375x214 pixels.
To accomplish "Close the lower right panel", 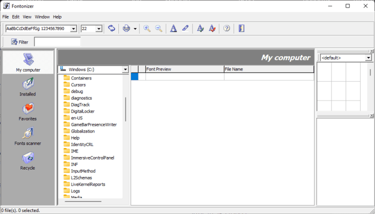I will [x=371, y=115].
